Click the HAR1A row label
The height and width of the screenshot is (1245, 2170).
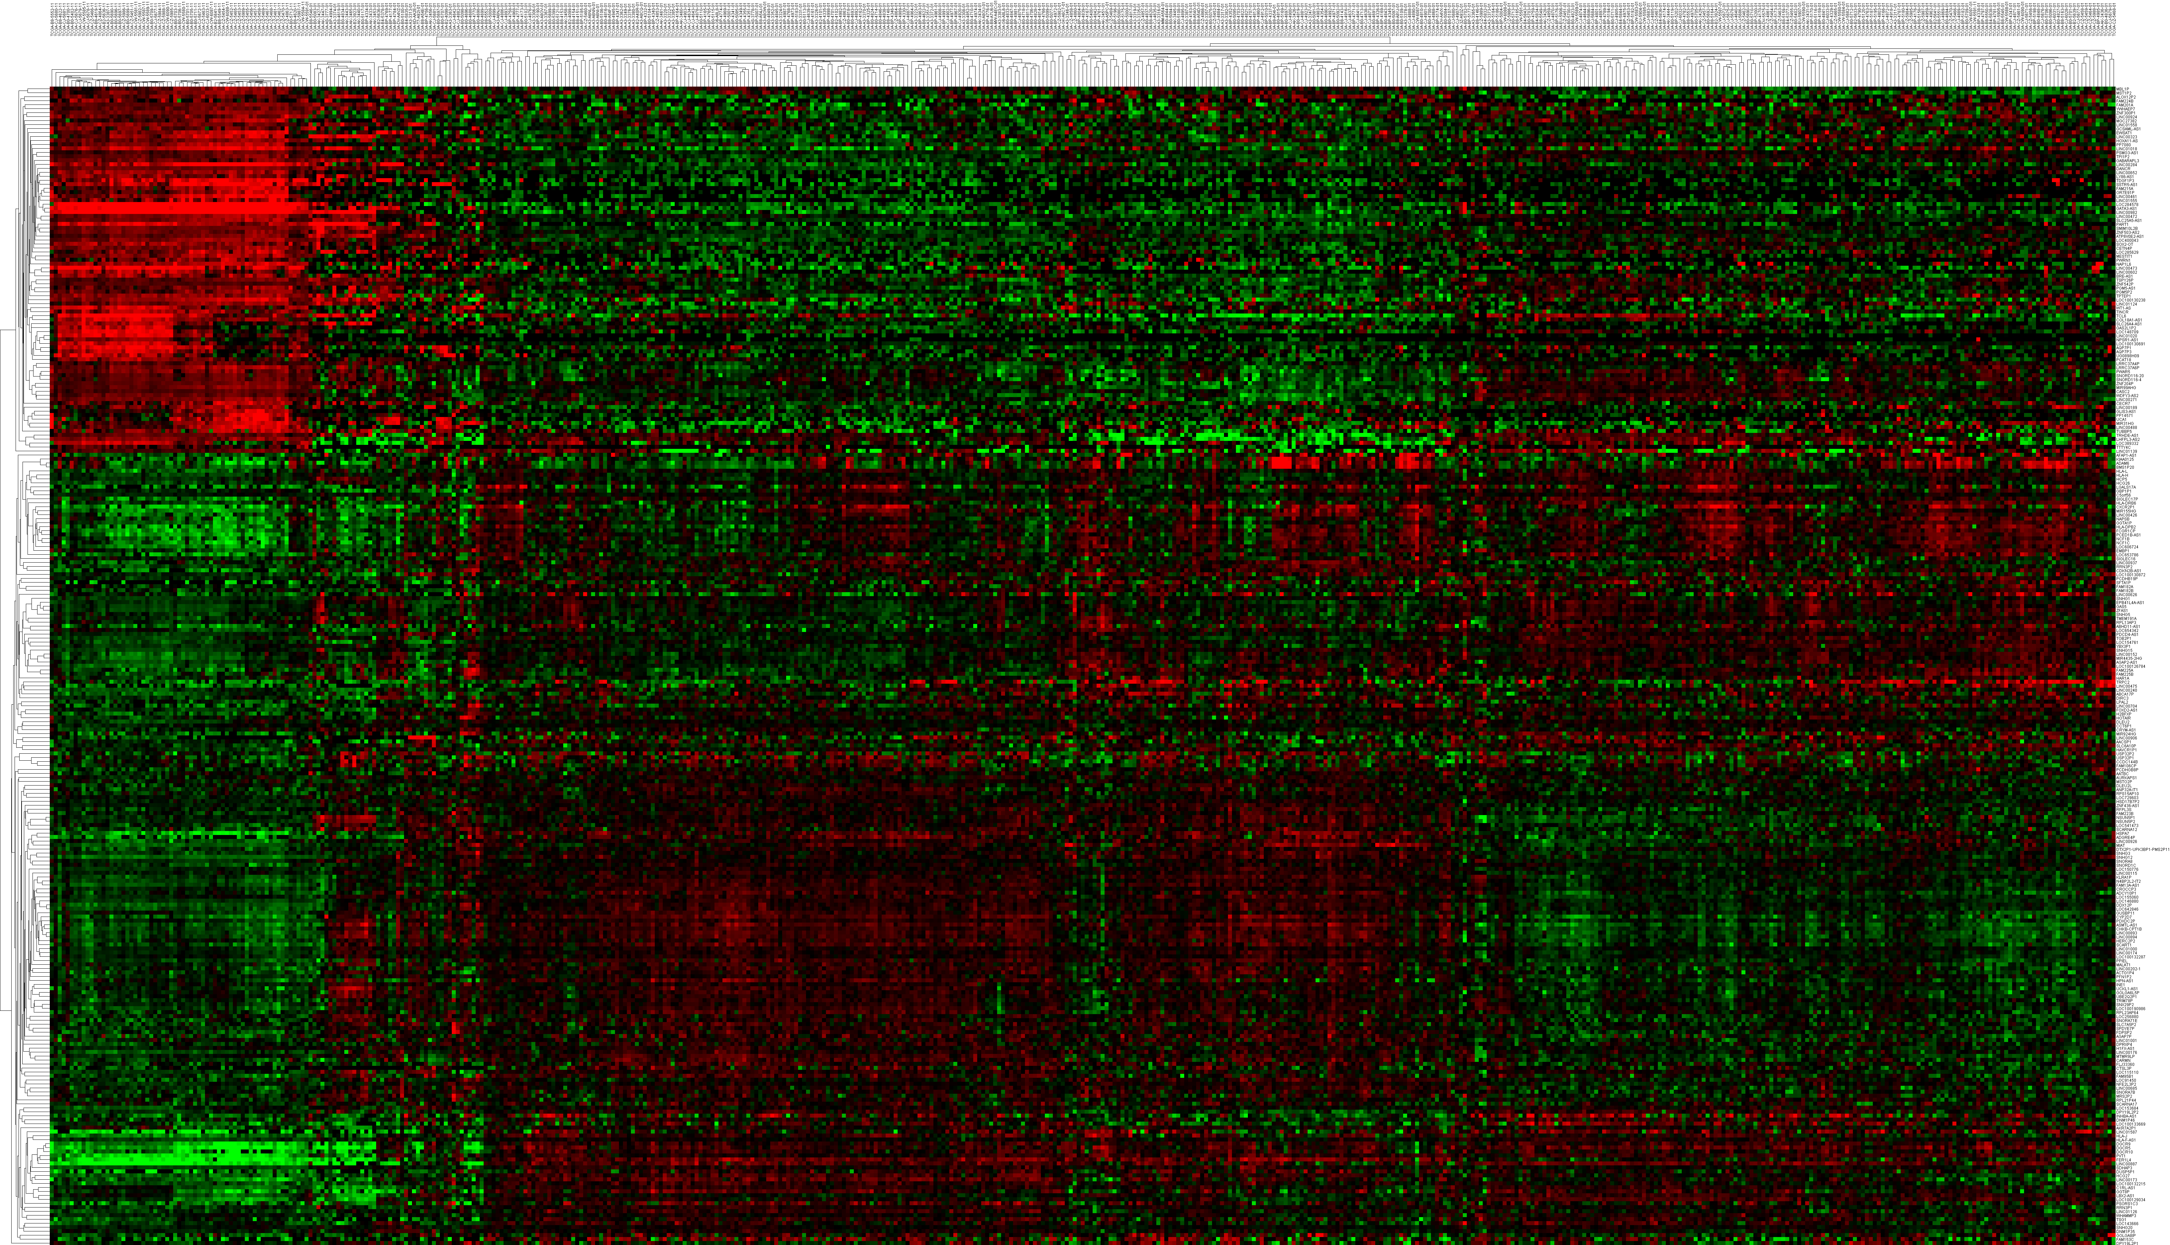click(x=2123, y=678)
